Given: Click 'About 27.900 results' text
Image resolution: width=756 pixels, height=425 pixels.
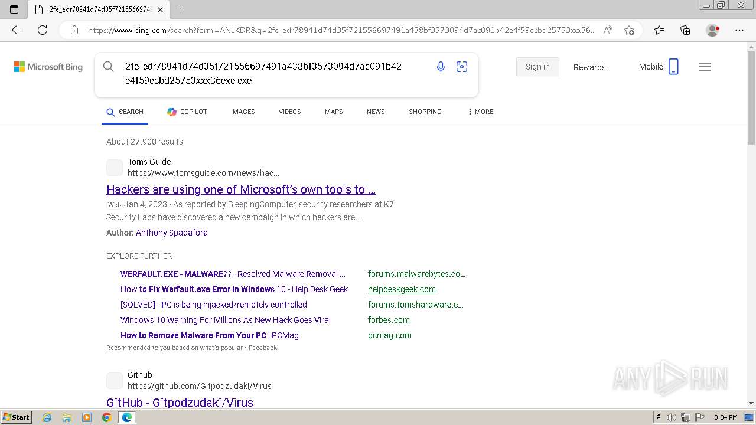Looking at the screenshot, I should (145, 142).
